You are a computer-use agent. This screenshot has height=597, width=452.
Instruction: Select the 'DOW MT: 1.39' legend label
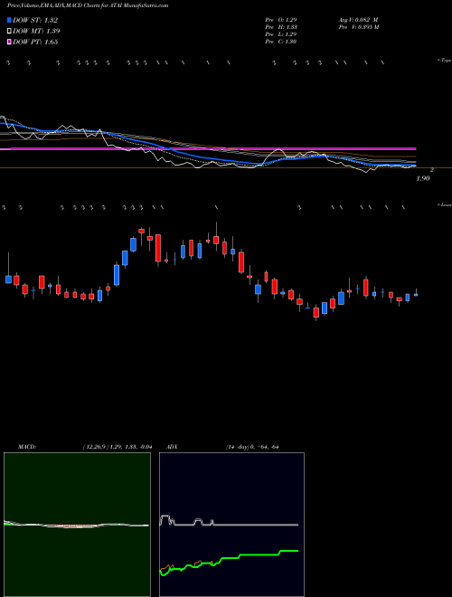pos(36,32)
